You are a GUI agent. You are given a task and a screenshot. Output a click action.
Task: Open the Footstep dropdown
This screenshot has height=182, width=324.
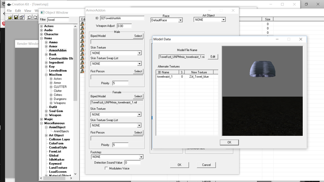(x=141, y=157)
